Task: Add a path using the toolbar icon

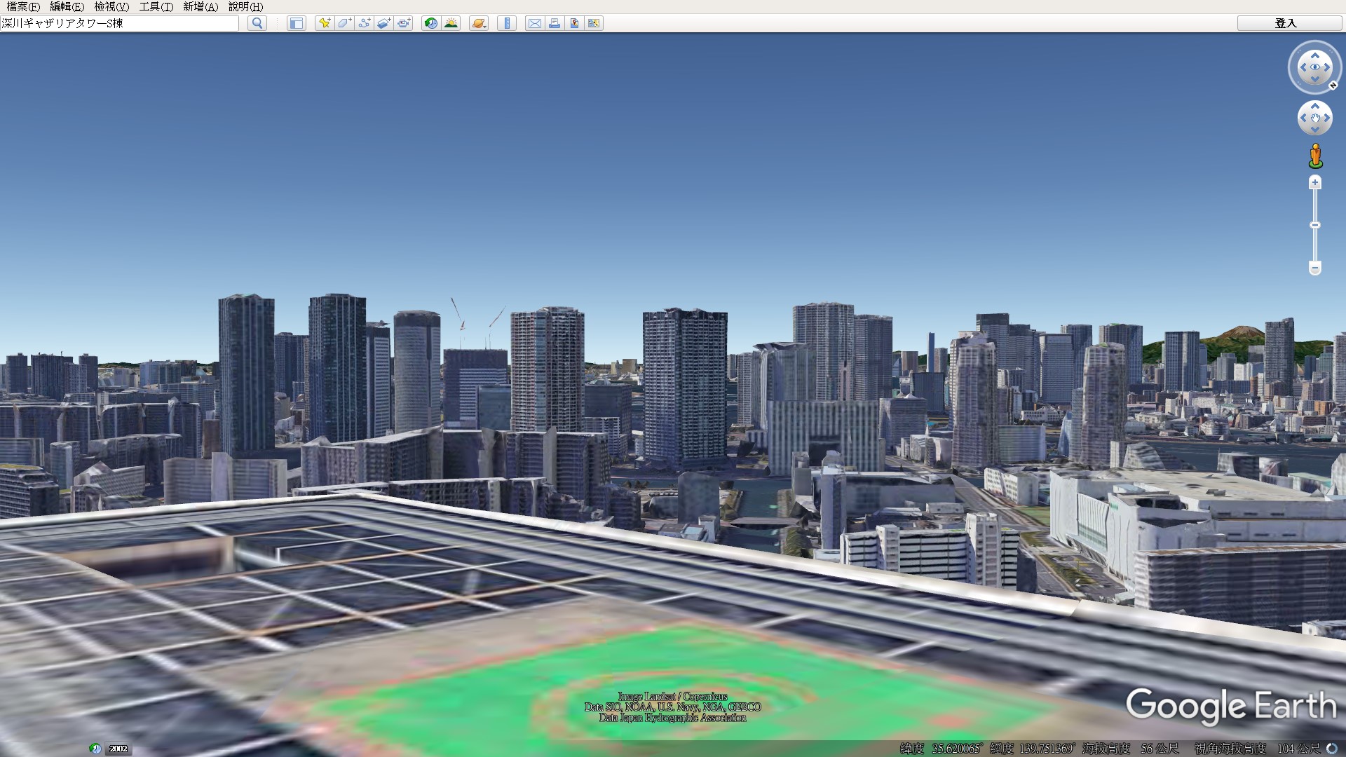Action: [x=364, y=23]
